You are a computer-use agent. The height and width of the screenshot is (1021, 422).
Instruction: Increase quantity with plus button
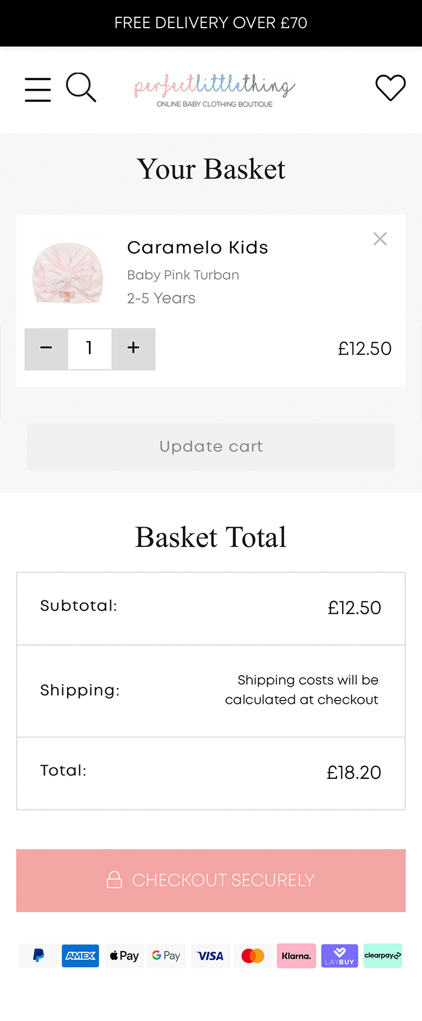click(x=133, y=349)
